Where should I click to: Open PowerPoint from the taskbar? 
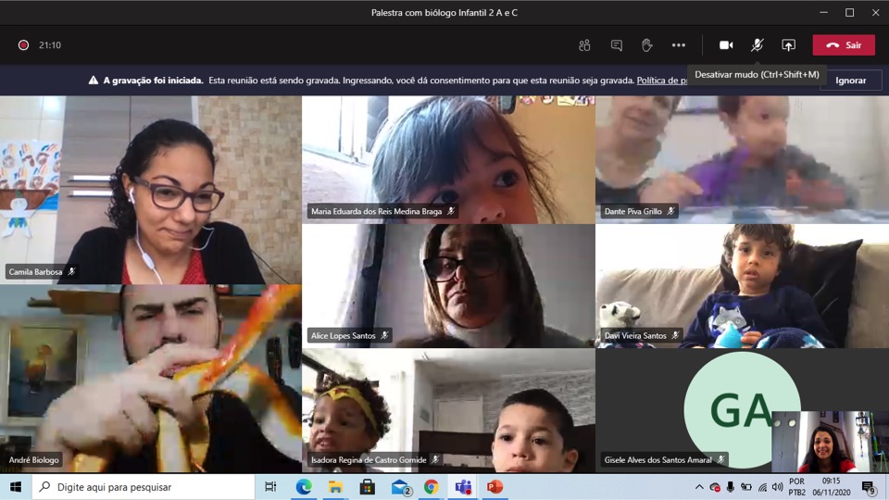495,487
